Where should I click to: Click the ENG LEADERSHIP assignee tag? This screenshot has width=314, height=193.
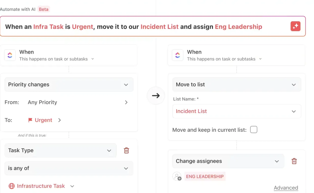tap(205, 176)
